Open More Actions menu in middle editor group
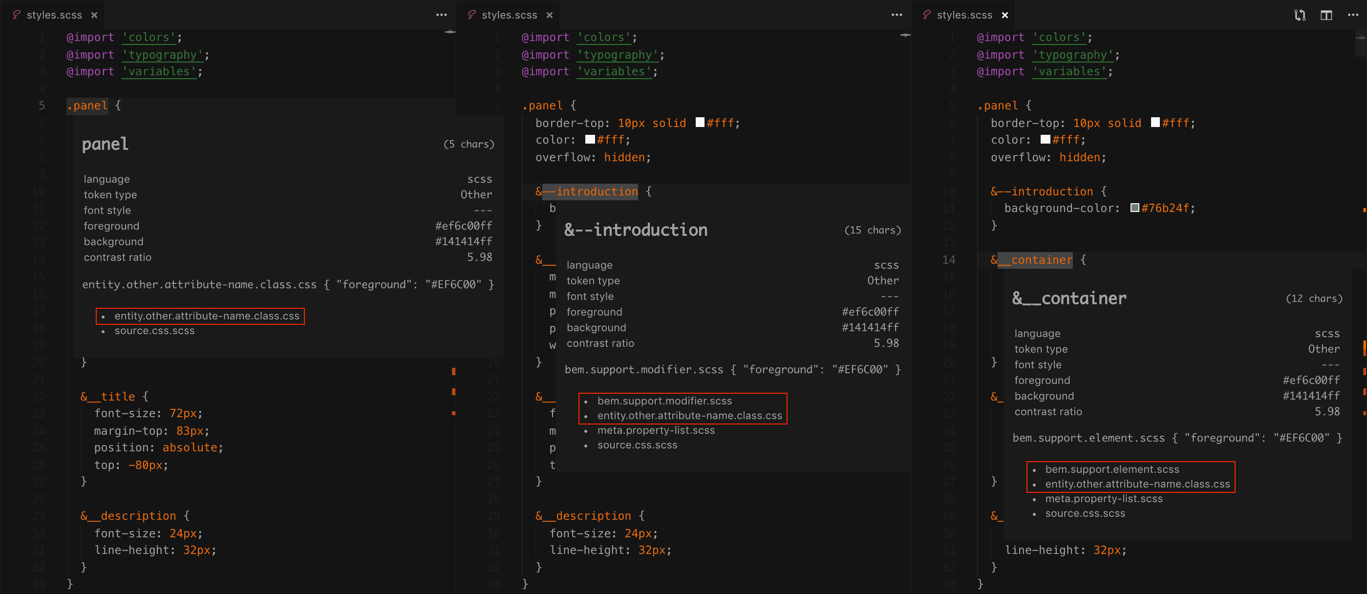1367x594 pixels. pyautogui.click(x=897, y=15)
